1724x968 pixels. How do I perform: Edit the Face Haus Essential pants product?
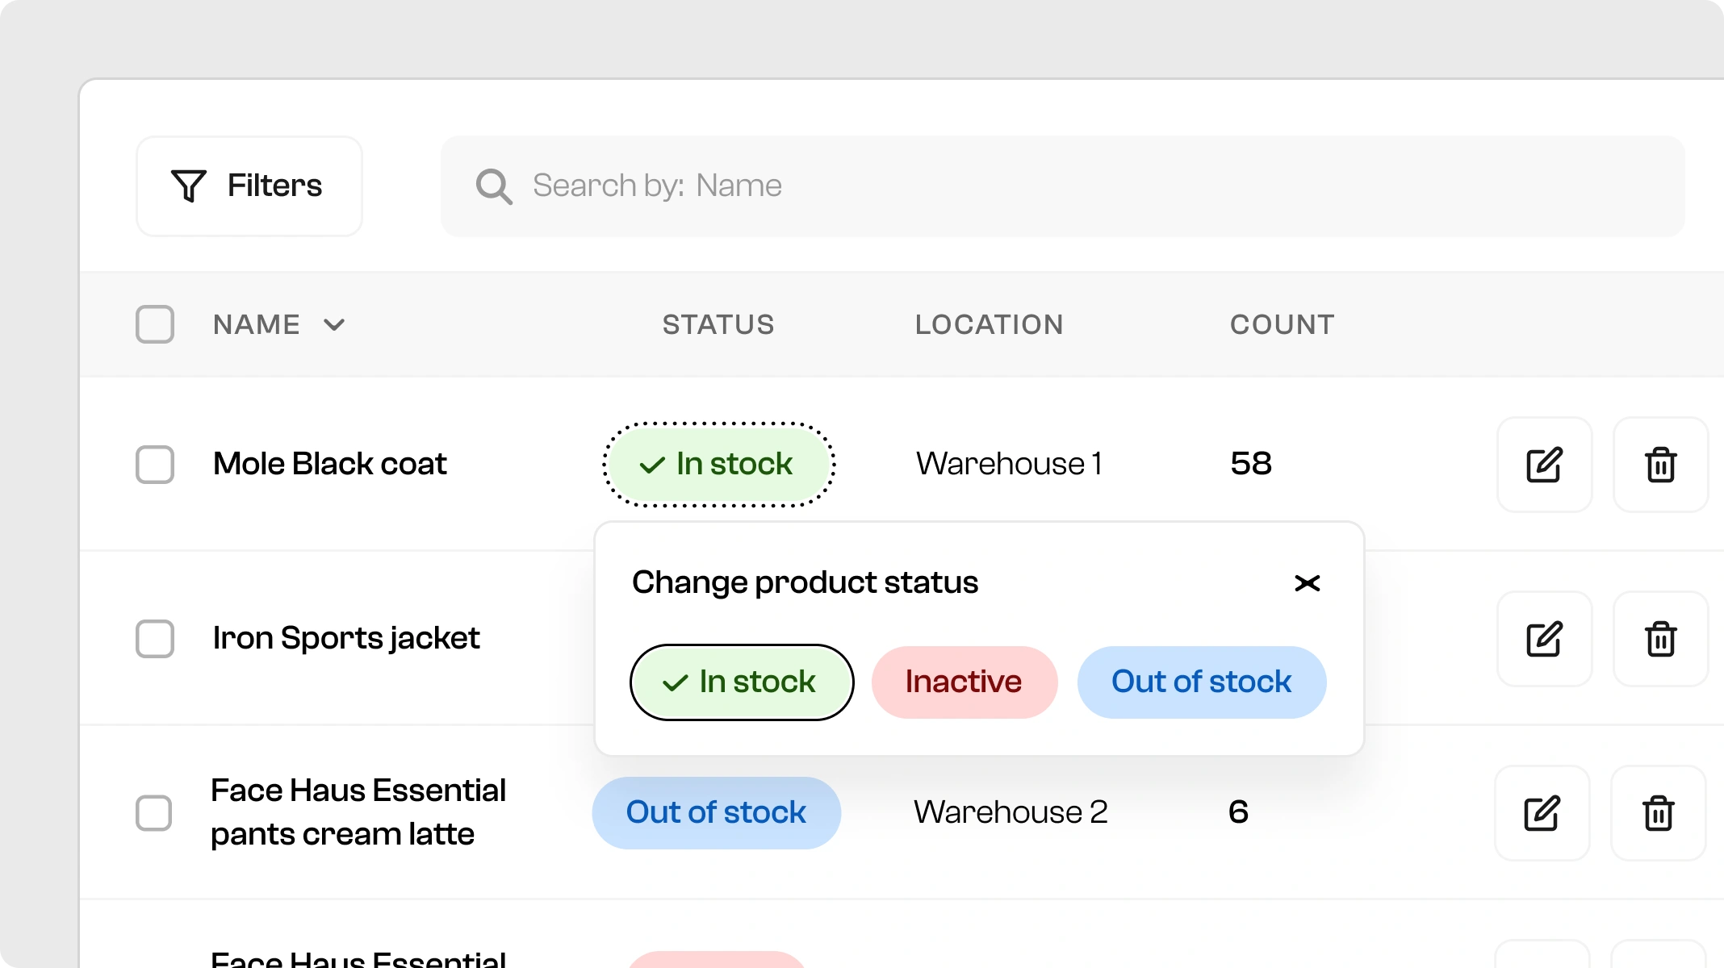click(1542, 812)
